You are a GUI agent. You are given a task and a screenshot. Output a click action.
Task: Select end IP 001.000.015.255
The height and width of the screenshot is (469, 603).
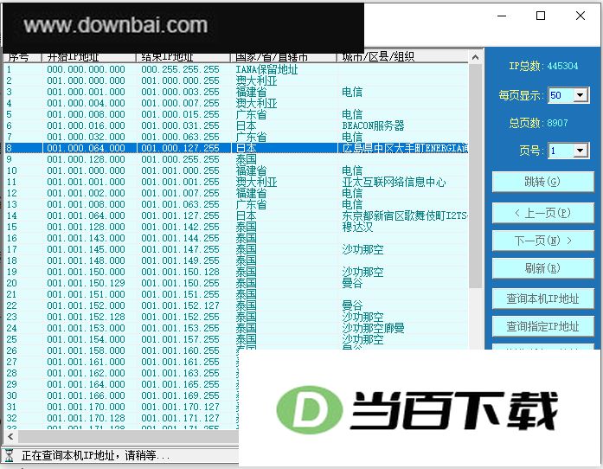tap(180, 114)
